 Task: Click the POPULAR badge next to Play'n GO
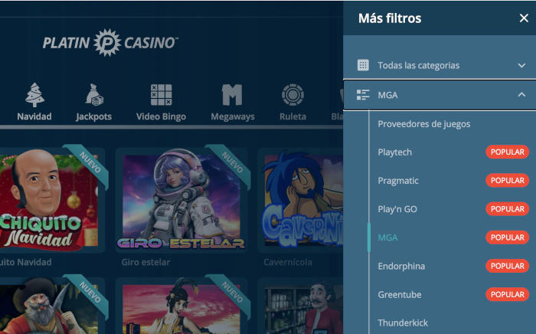pyautogui.click(x=507, y=209)
